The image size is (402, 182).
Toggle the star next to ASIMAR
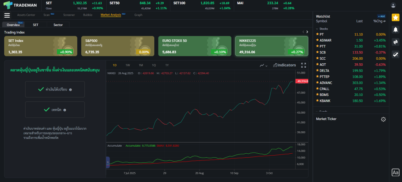(317, 40)
